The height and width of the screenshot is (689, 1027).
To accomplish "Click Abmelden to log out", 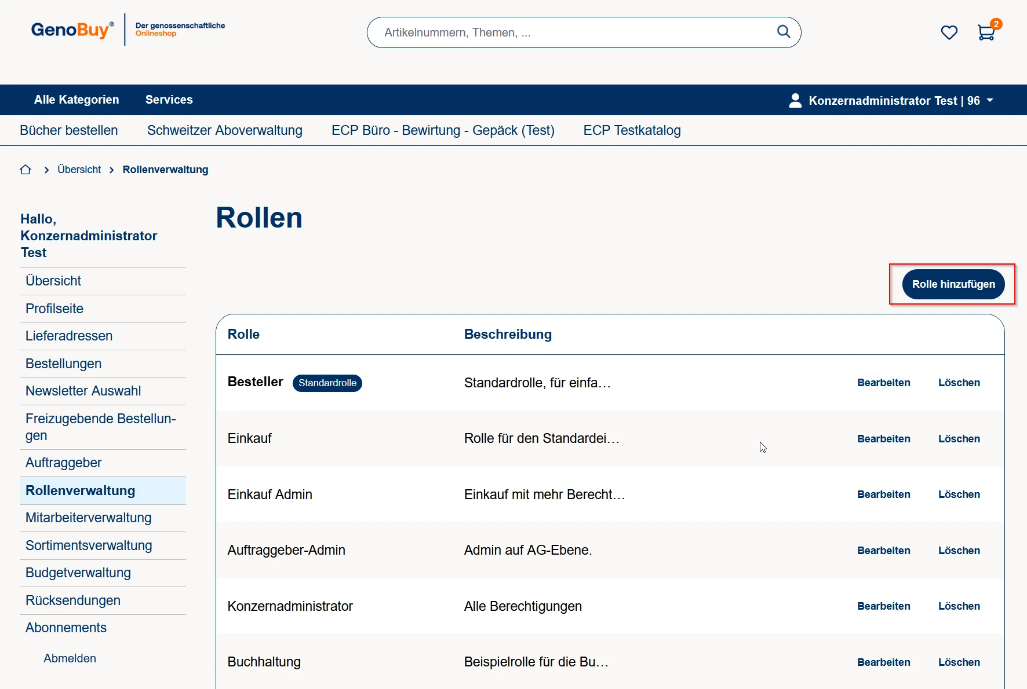I will click(70, 658).
